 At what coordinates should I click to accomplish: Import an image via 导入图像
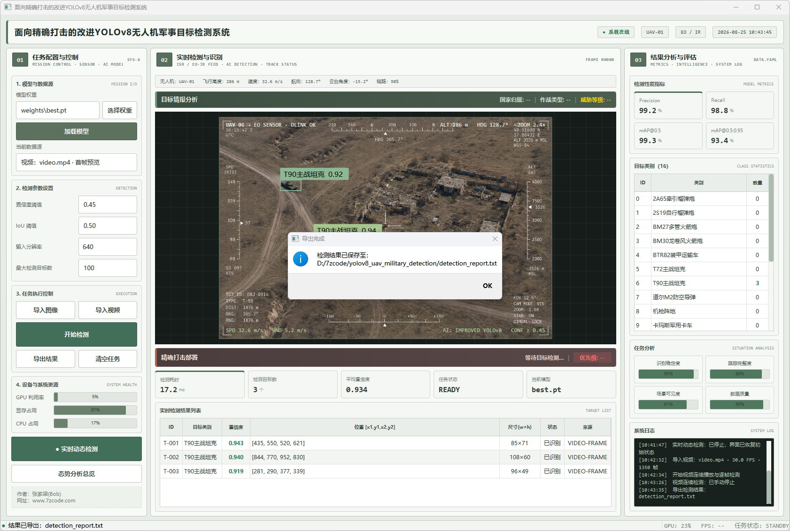tap(46, 310)
